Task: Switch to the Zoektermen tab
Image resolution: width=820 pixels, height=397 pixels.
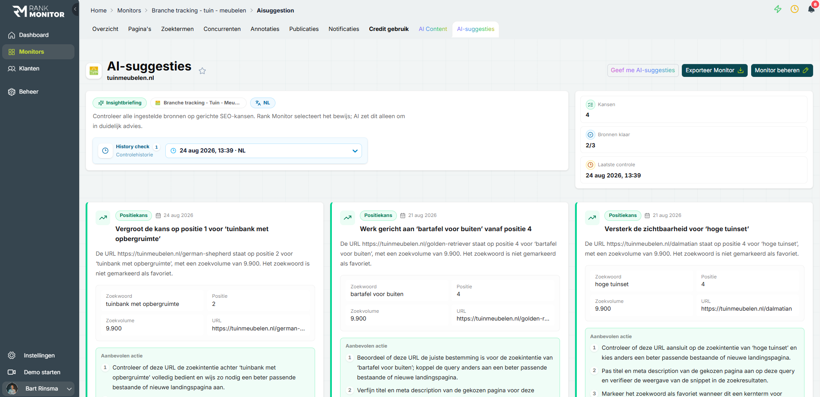Action: (177, 29)
